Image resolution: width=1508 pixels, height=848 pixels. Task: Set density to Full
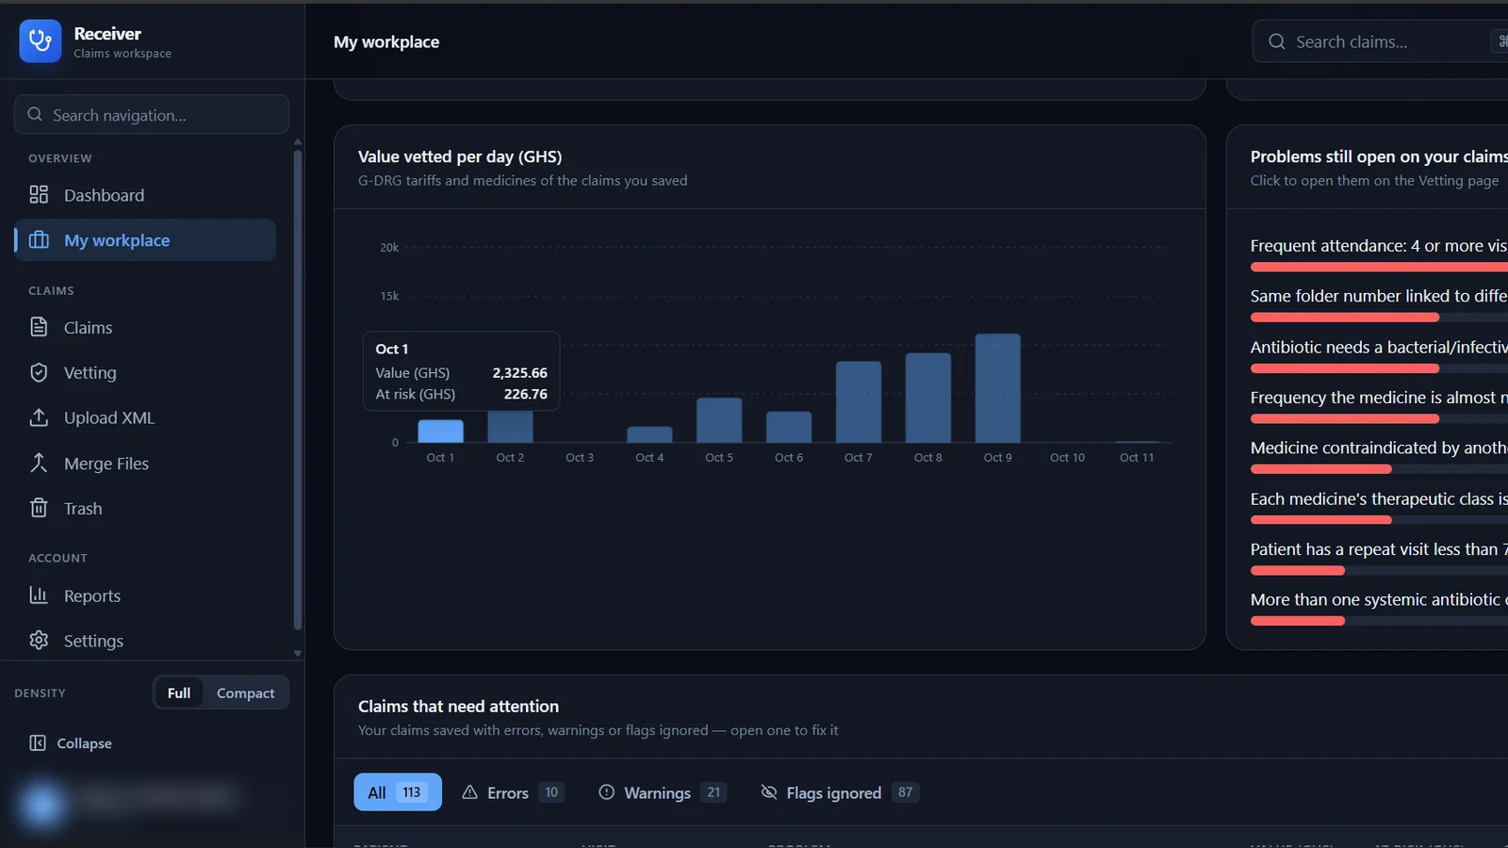click(x=179, y=693)
